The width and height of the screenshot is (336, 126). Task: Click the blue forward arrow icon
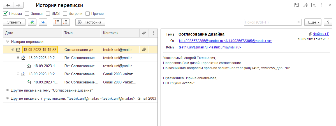43,22
